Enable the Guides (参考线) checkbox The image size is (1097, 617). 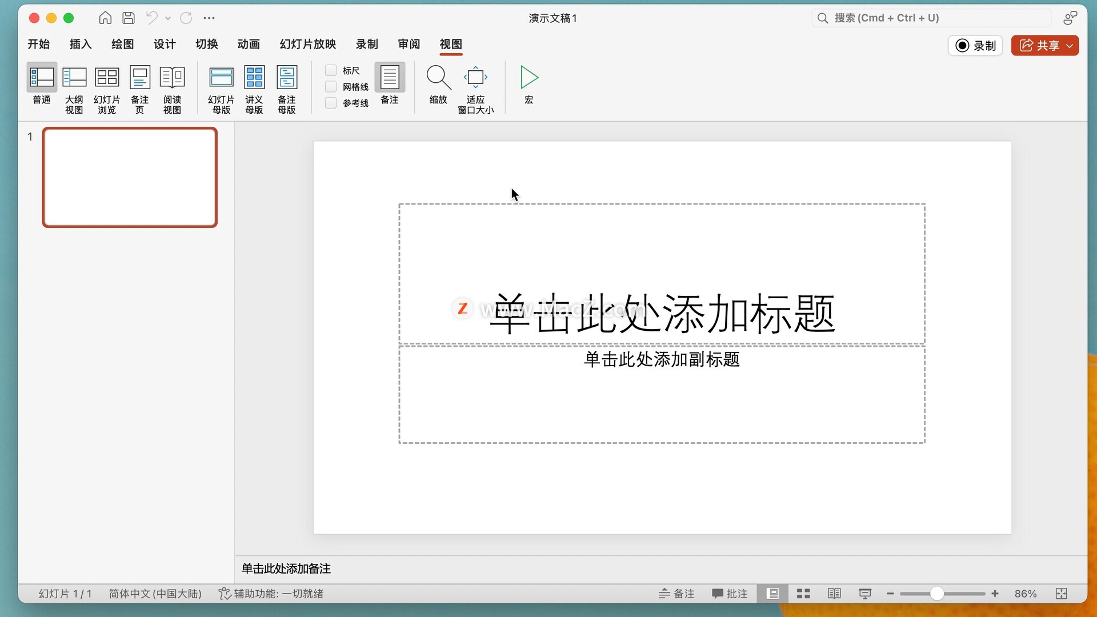point(331,103)
